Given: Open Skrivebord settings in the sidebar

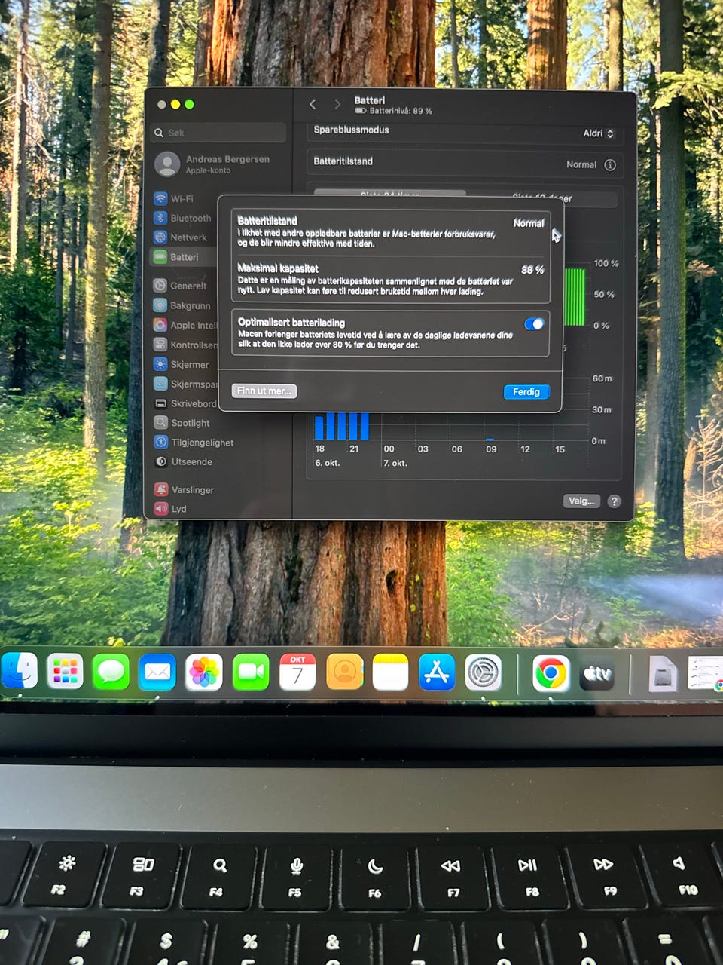Looking at the screenshot, I should pos(185,403).
